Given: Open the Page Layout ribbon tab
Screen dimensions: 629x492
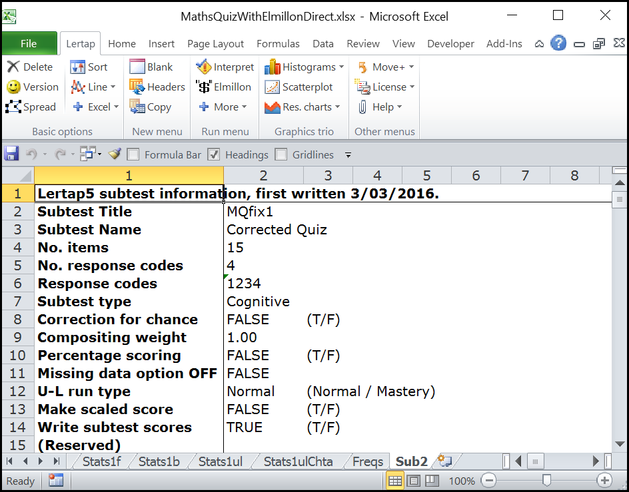Looking at the screenshot, I should click(x=215, y=43).
